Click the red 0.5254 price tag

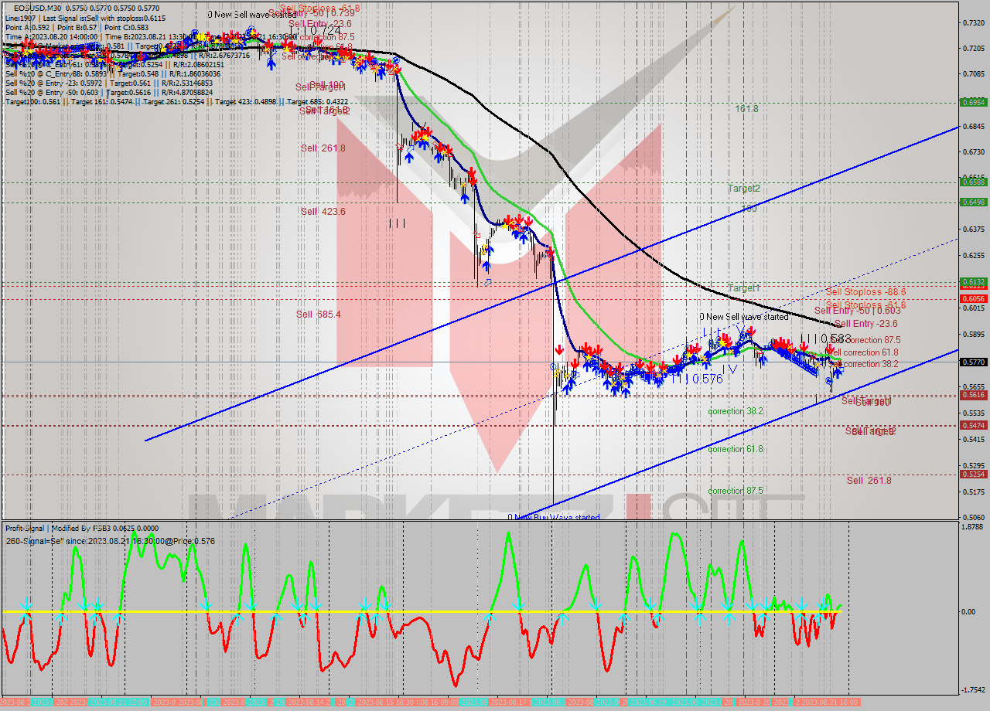point(972,474)
